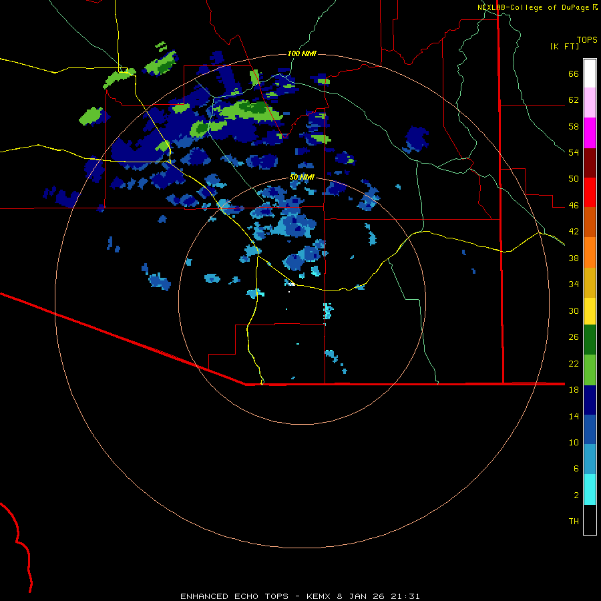
Task: Choose the dark orange legend band
Action: 590,222
